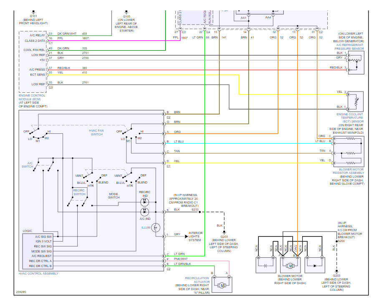Click circuit number '380'
This screenshot has width=384, height=308.
click(84, 68)
